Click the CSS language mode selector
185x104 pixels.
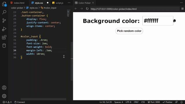click(x=143, y=102)
